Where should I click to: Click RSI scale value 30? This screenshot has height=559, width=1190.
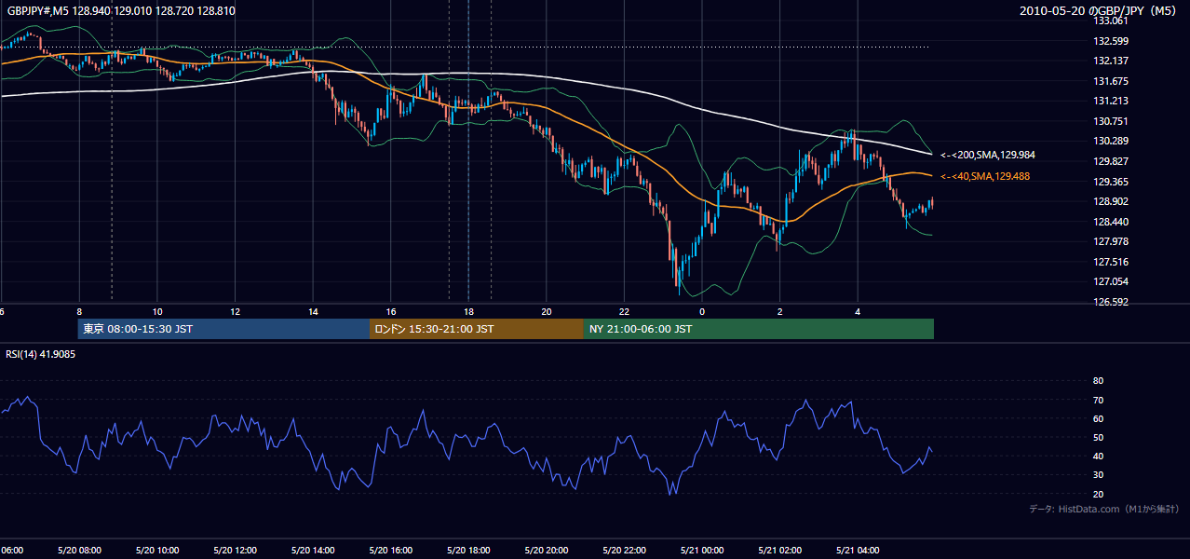[1098, 475]
